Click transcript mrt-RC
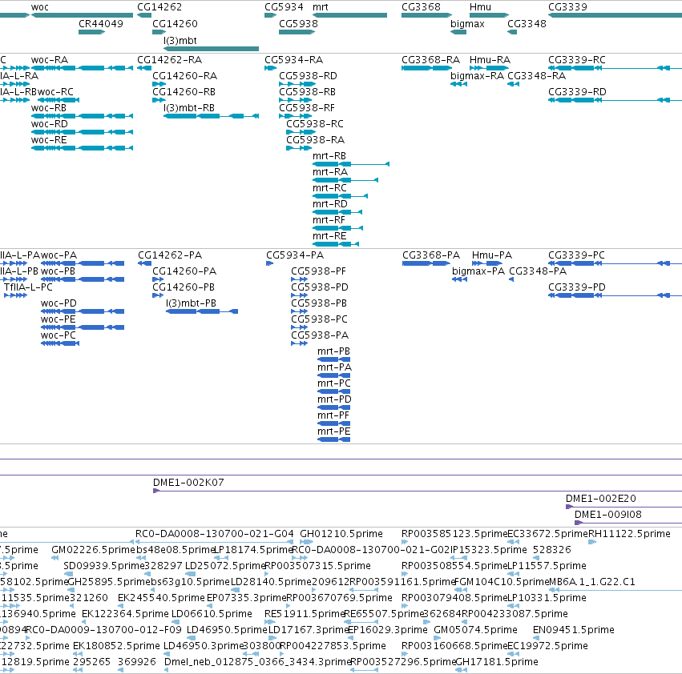The image size is (682, 674). (329, 188)
